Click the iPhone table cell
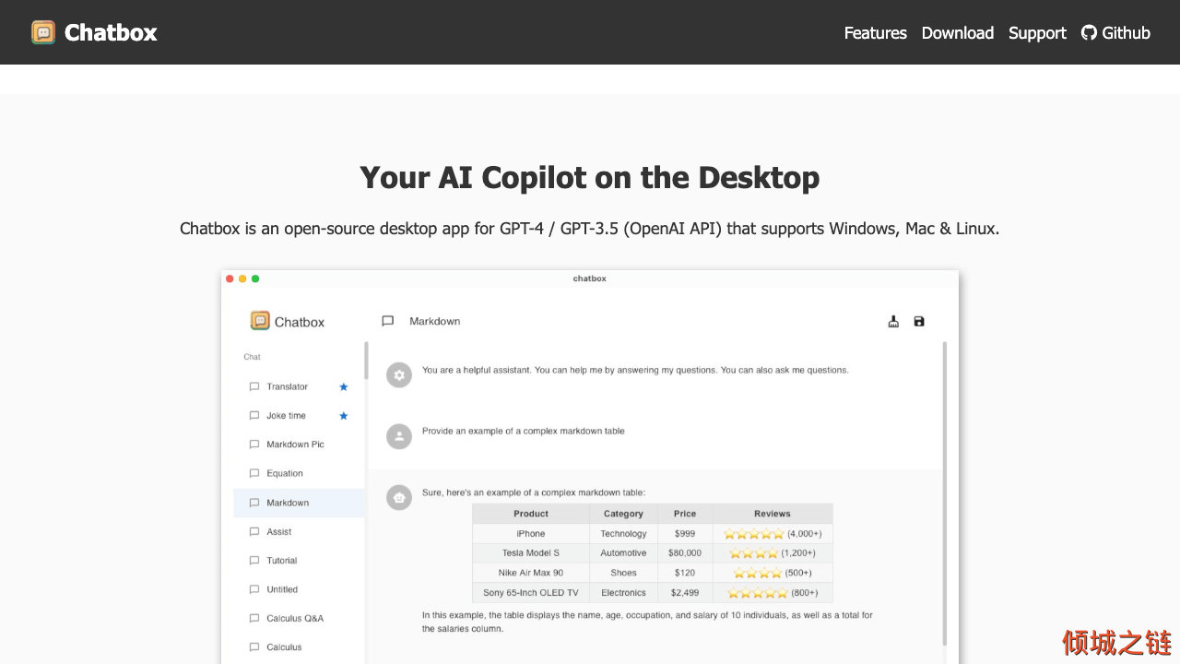Screen dimensions: 1180x664 point(531,533)
